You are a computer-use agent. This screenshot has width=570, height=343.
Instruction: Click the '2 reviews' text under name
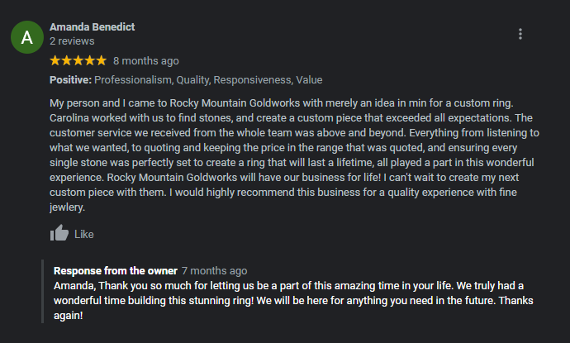tap(72, 40)
